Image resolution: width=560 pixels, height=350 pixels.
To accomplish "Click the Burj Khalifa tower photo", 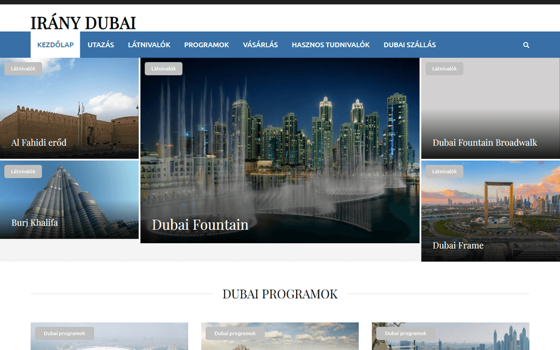I will [x=69, y=200].
